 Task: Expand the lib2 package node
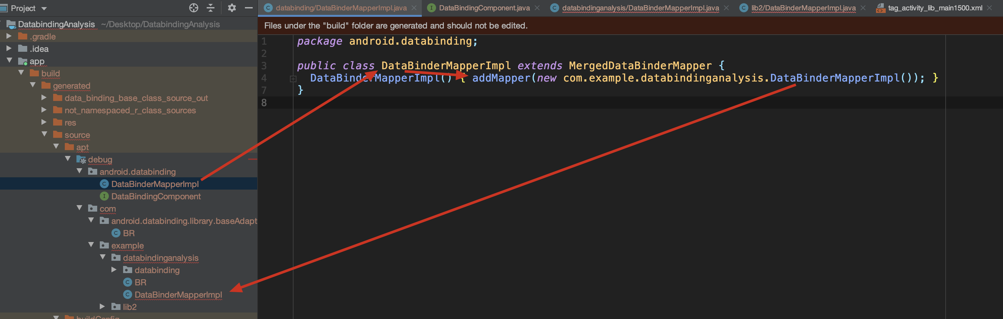102,307
